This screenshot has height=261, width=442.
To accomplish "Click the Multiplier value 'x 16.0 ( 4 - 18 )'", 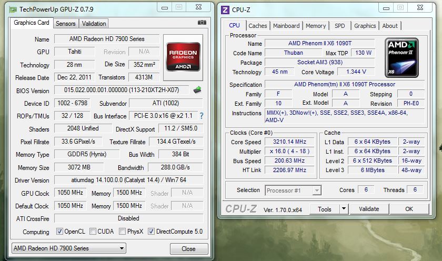I will coord(289,152).
